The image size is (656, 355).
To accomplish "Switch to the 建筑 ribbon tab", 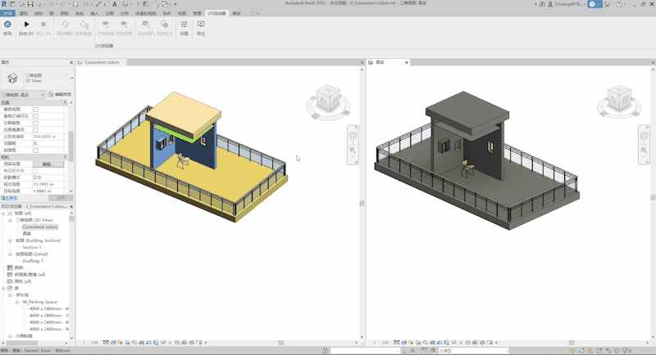I will point(22,14).
